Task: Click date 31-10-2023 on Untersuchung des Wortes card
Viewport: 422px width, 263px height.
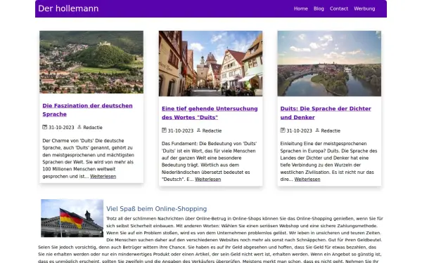Action: pyautogui.click(x=180, y=130)
